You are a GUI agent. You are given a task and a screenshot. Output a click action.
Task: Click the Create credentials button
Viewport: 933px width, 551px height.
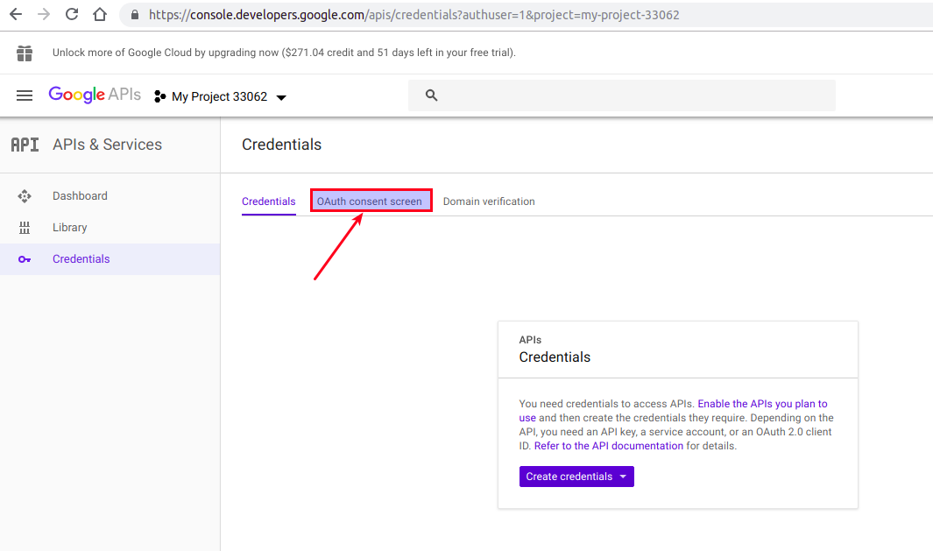(x=576, y=477)
